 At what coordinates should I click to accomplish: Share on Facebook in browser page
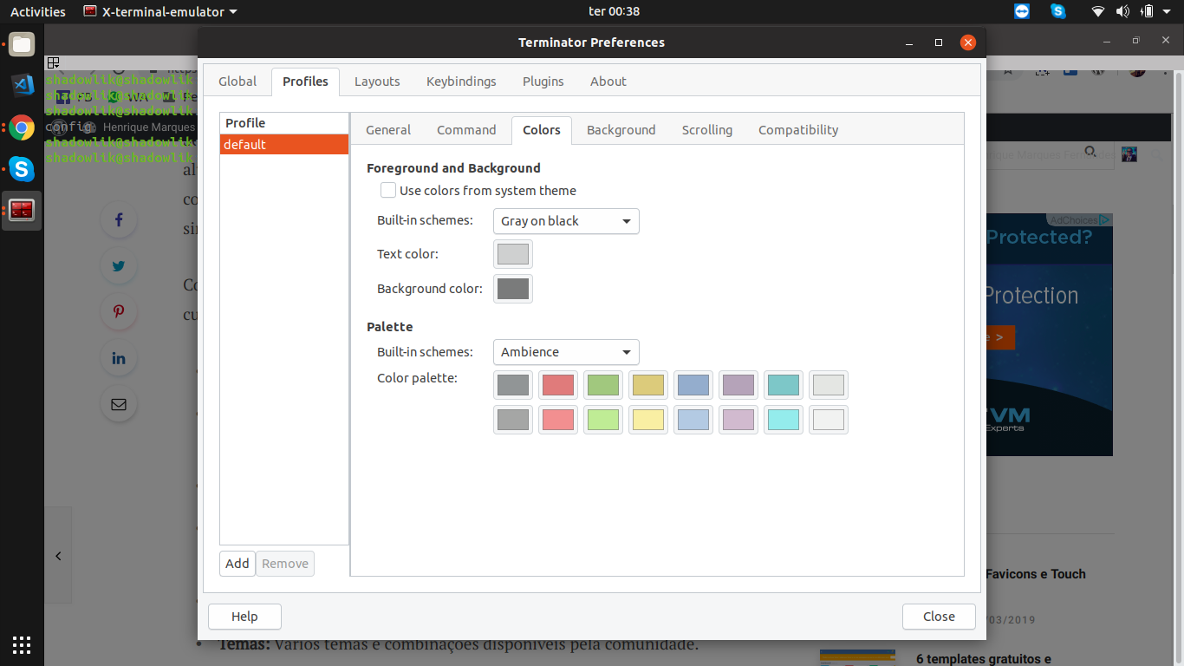tap(119, 220)
